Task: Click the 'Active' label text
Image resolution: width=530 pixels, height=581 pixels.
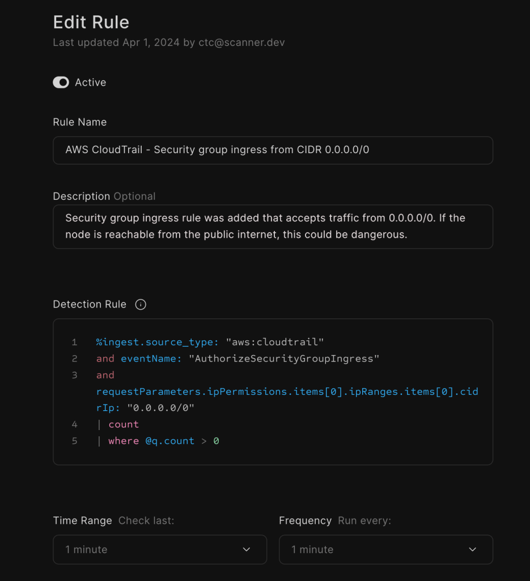Action: pos(91,82)
